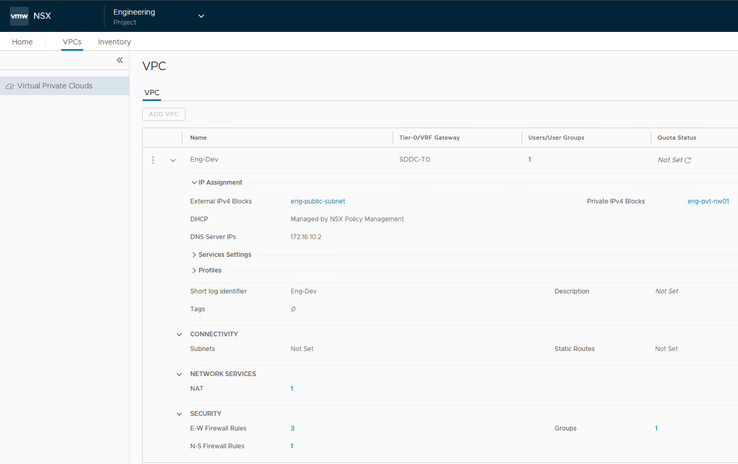Collapse the IP Assignment section
The image size is (738, 464).
point(194,183)
